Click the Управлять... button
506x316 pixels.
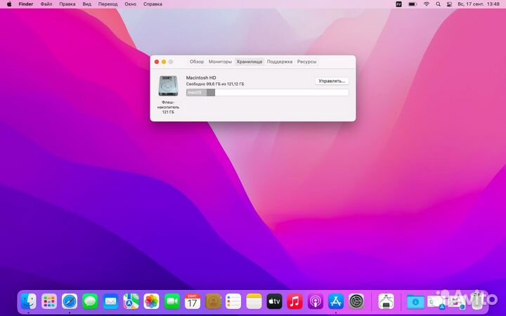pos(332,81)
